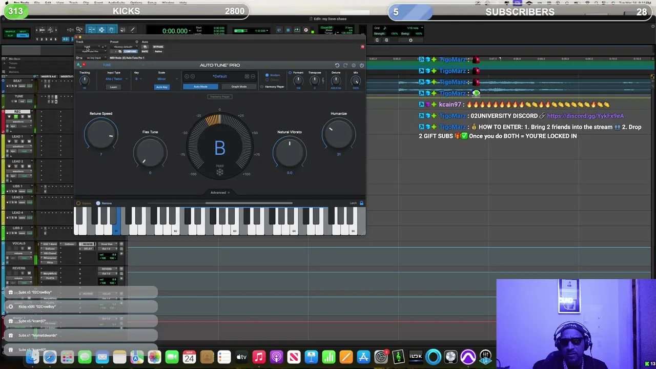Image resolution: width=656 pixels, height=369 pixels.
Task: Click the Hold freeze snowflake icon
Action: click(220, 172)
